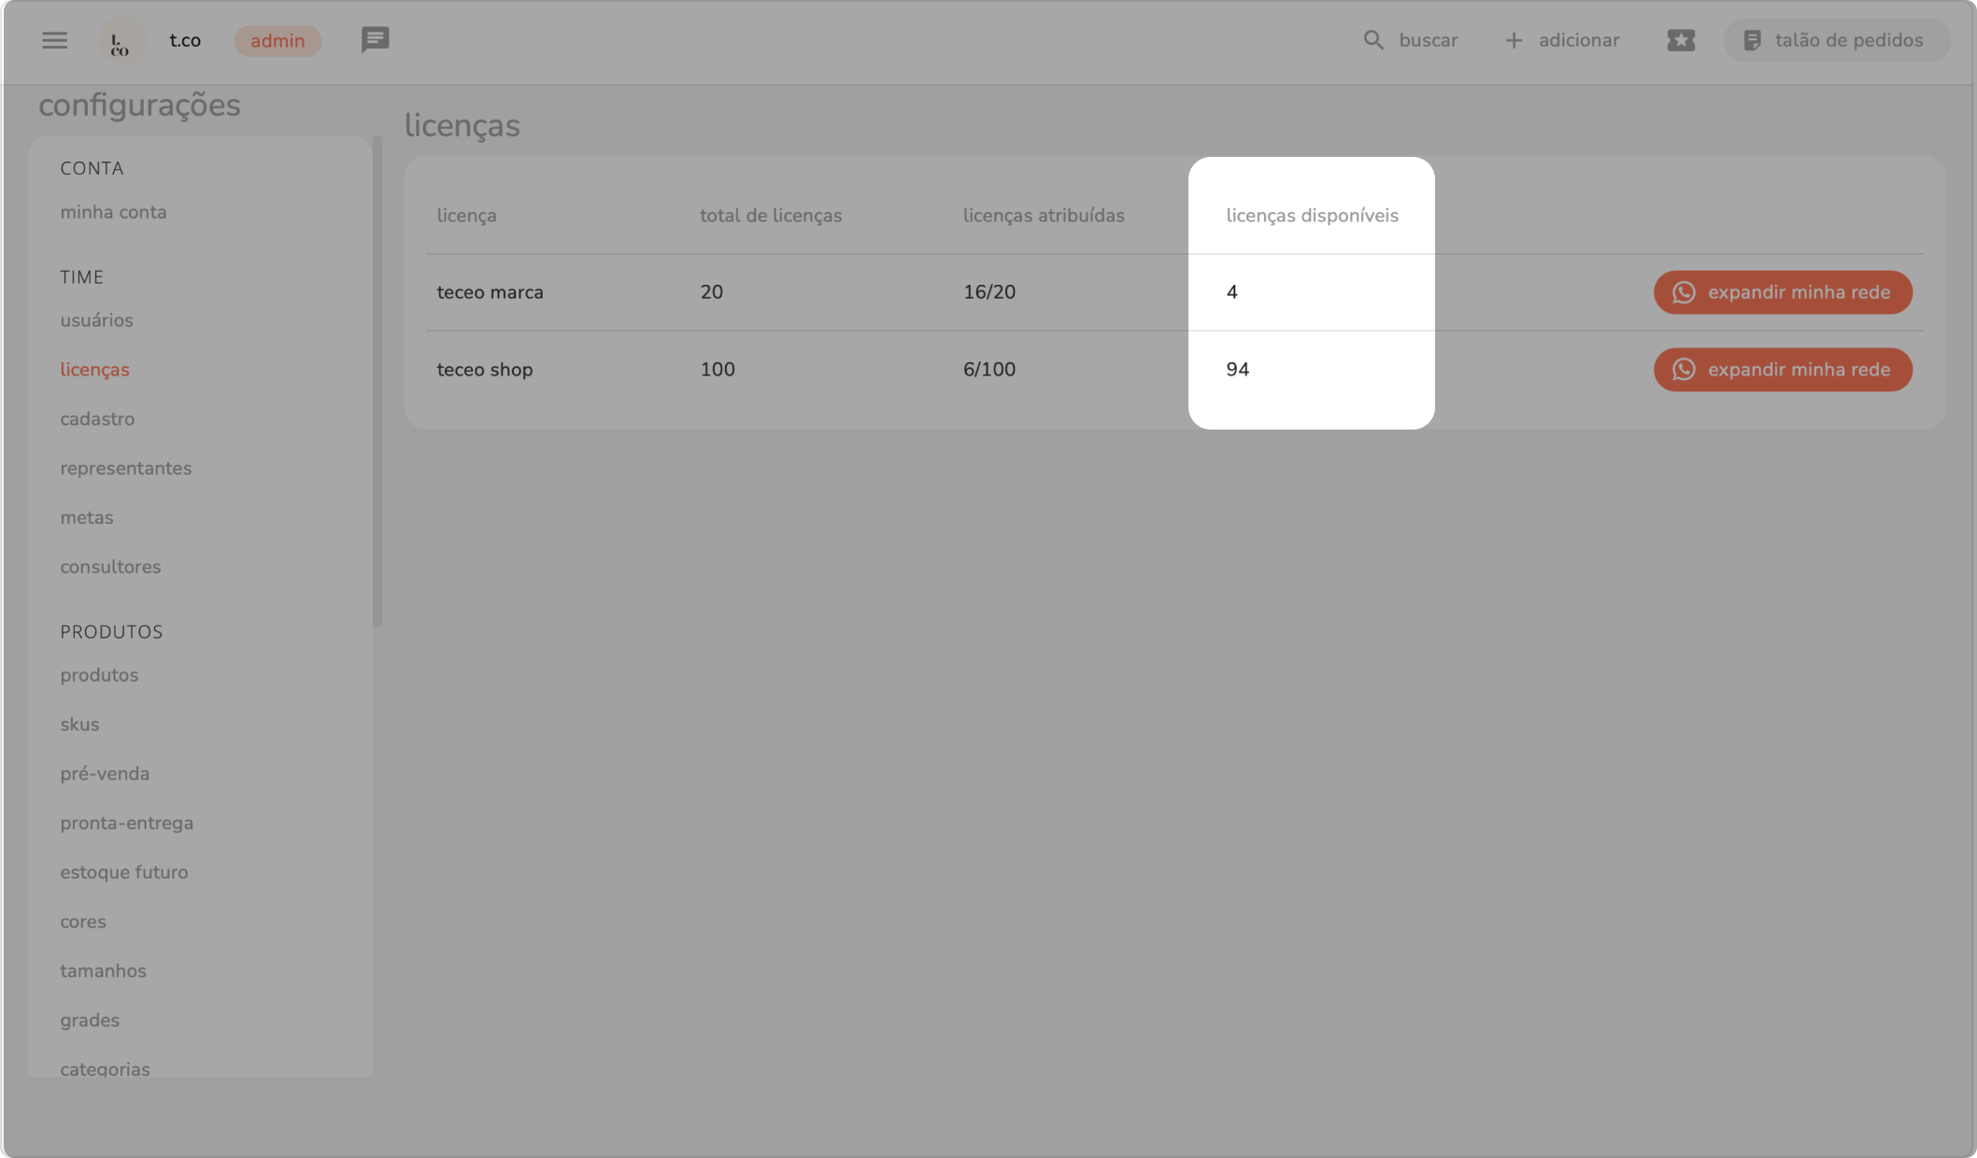This screenshot has width=1977, height=1158.
Task: Open the star ticket icon
Action: 1680,40
